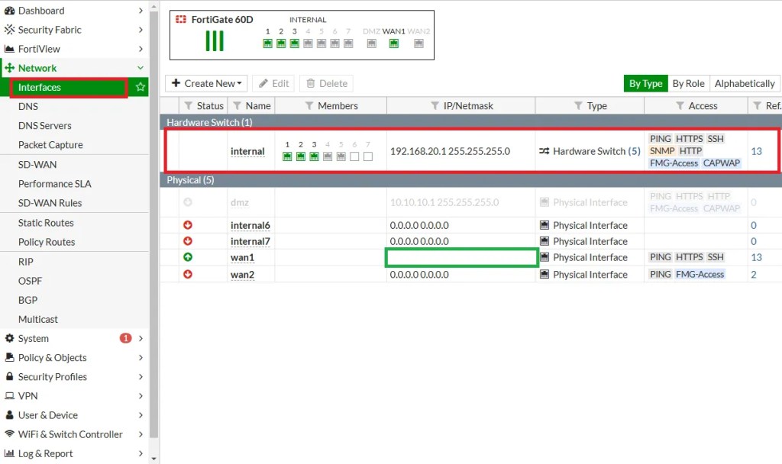The height and width of the screenshot is (464, 782).
Task: Click the 192.168.20.1 255.255.255.0 address cell
Action: (x=450, y=151)
